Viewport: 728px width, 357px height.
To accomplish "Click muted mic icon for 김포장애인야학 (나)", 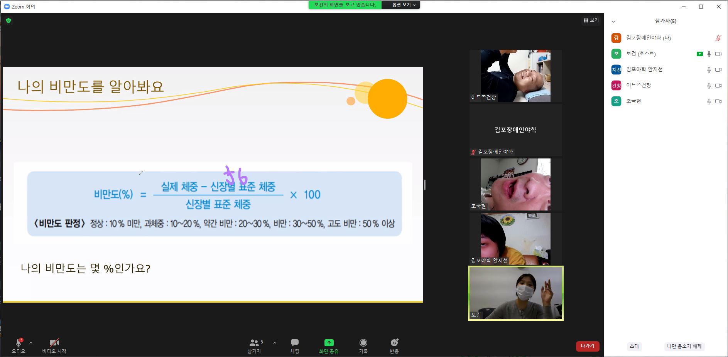I will pos(718,38).
